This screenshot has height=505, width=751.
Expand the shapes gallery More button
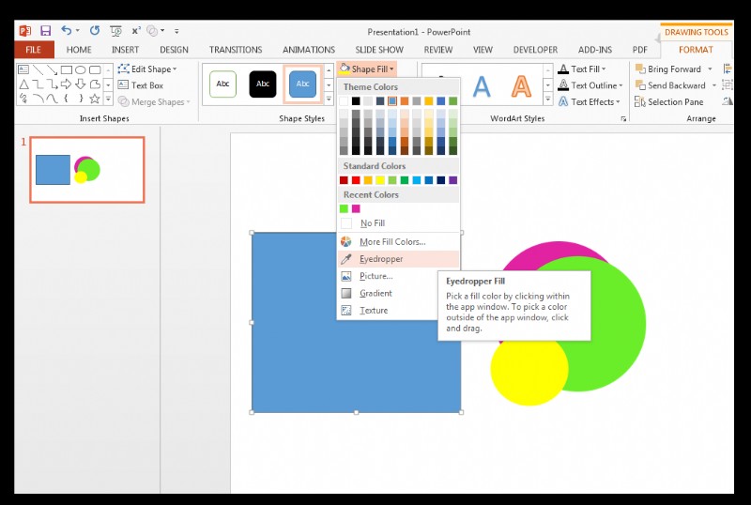[x=108, y=99]
